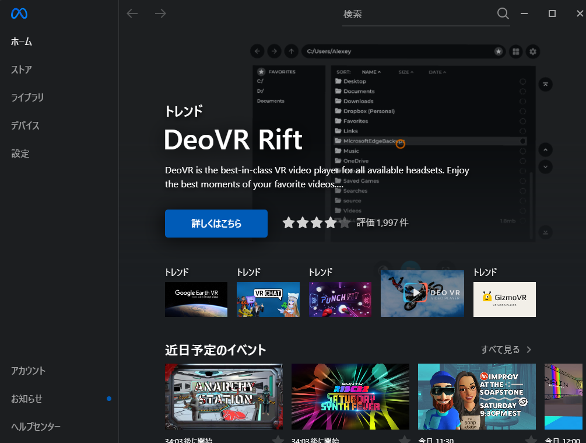This screenshot has height=443, width=586.
Task: Toggle the MicrosoftEdgeBackups row circle
Action: (x=522, y=141)
